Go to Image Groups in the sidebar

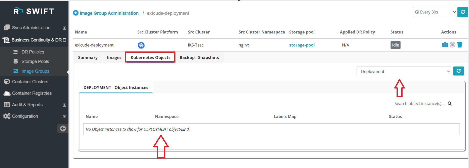point(35,71)
